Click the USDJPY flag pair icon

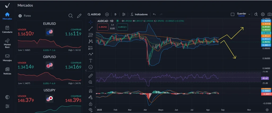(49, 99)
